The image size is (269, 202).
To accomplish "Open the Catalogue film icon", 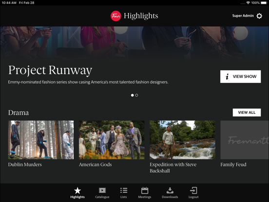I will tap(102, 190).
